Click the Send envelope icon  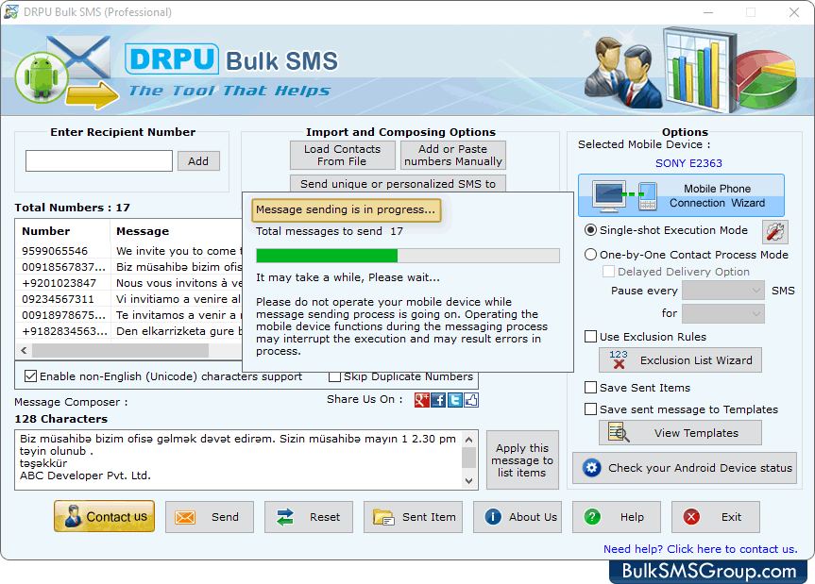point(186,517)
